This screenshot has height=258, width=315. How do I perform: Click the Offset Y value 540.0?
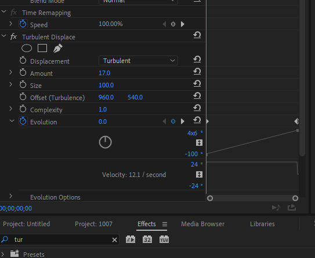(135, 97)
